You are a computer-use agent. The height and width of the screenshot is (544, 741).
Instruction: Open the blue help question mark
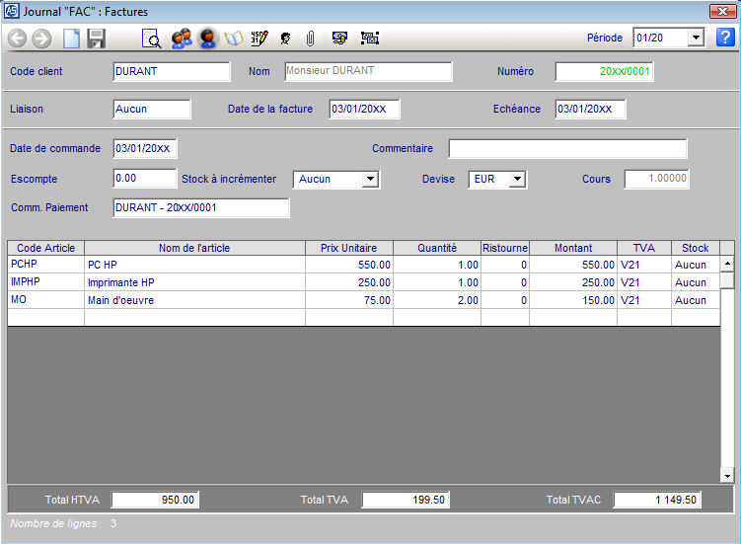pyautogui.click(x=725, y=38)
